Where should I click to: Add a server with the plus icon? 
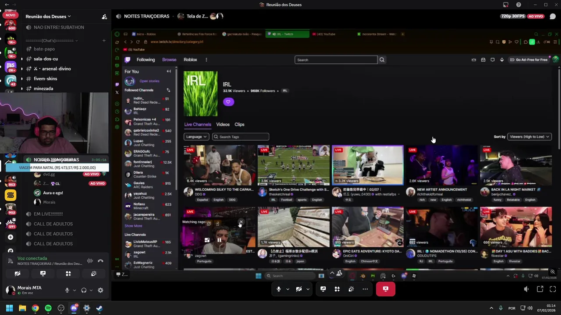(11, 237)
